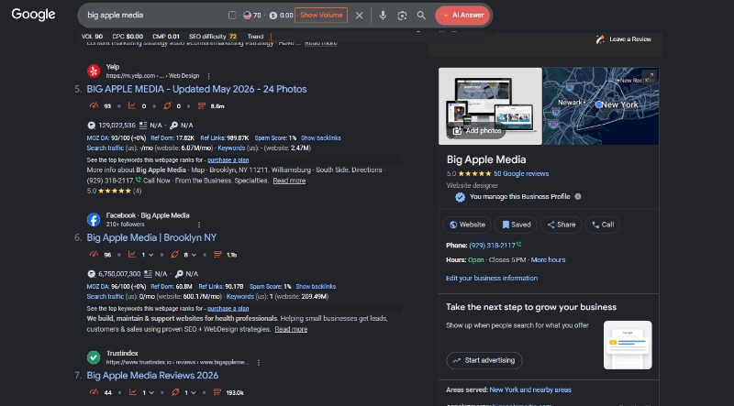
Task: Click New York and nearby areas link
Action: click(530, 390)
